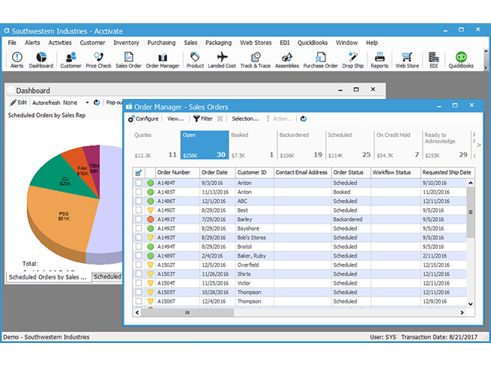Select the On Credit Hold tile
491x367 pixels.
(x=397, y=145)
